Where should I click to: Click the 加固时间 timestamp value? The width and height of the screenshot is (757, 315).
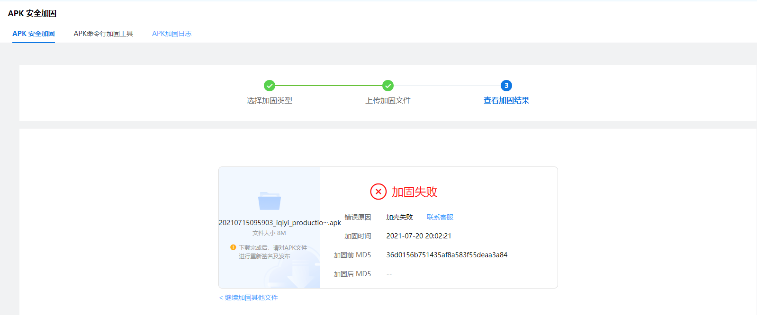(419, 236)
